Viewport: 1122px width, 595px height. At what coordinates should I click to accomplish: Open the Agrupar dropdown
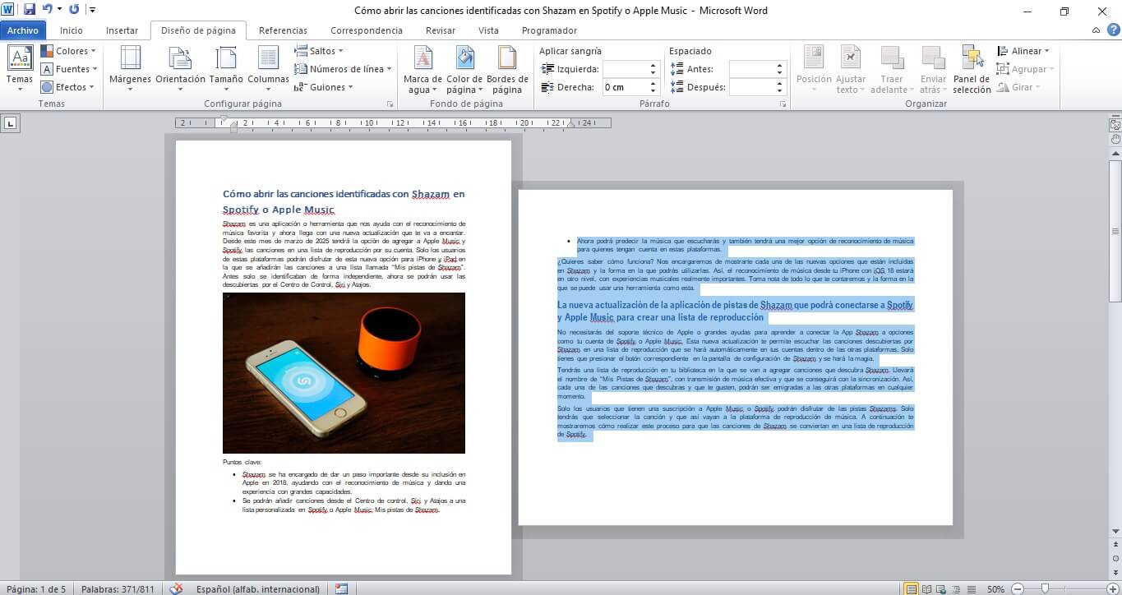[x=1026, y=69]
